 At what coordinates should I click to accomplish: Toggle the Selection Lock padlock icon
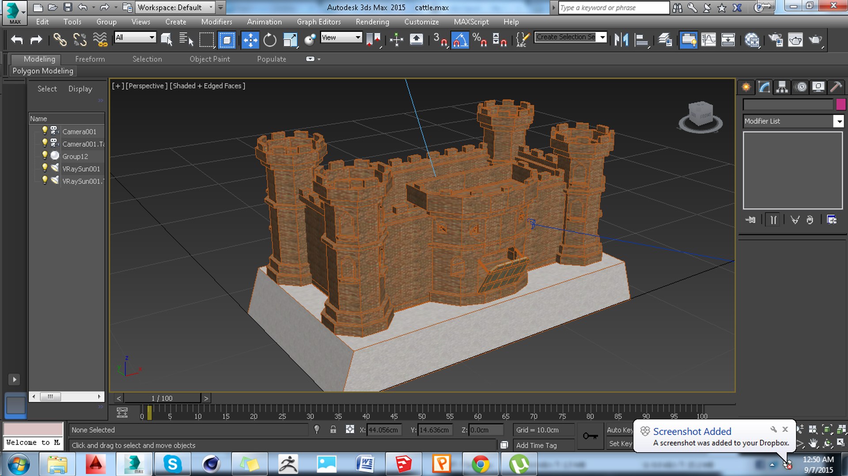click(333, 430)
